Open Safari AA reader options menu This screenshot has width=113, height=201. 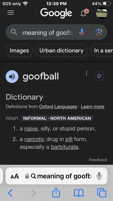click(15, 177)
